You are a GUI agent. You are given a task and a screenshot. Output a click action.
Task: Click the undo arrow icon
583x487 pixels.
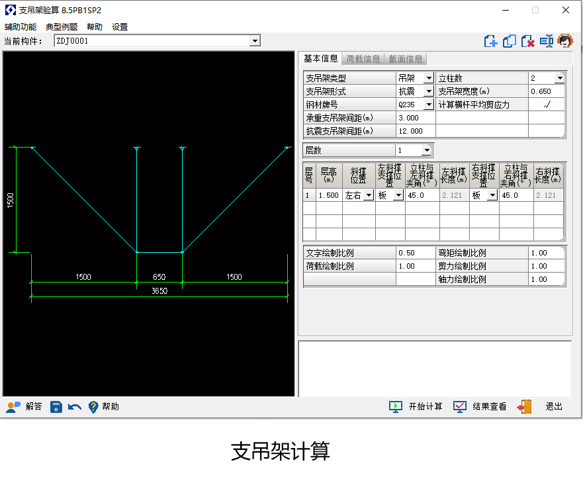coord(75,407)
